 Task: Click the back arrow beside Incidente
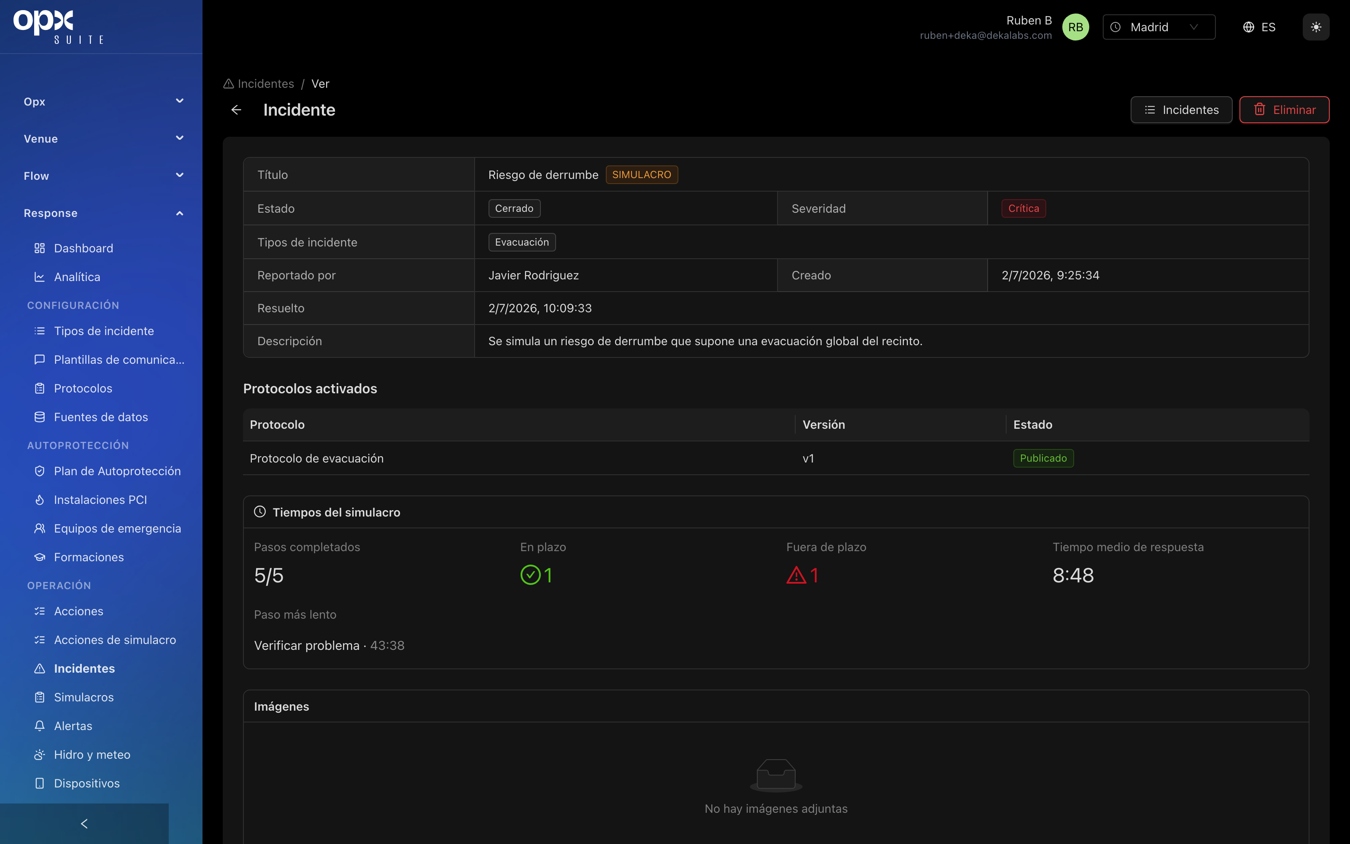point(237,110)
